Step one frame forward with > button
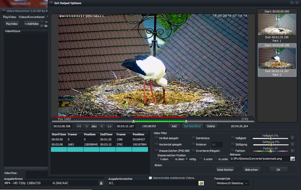 102,126
